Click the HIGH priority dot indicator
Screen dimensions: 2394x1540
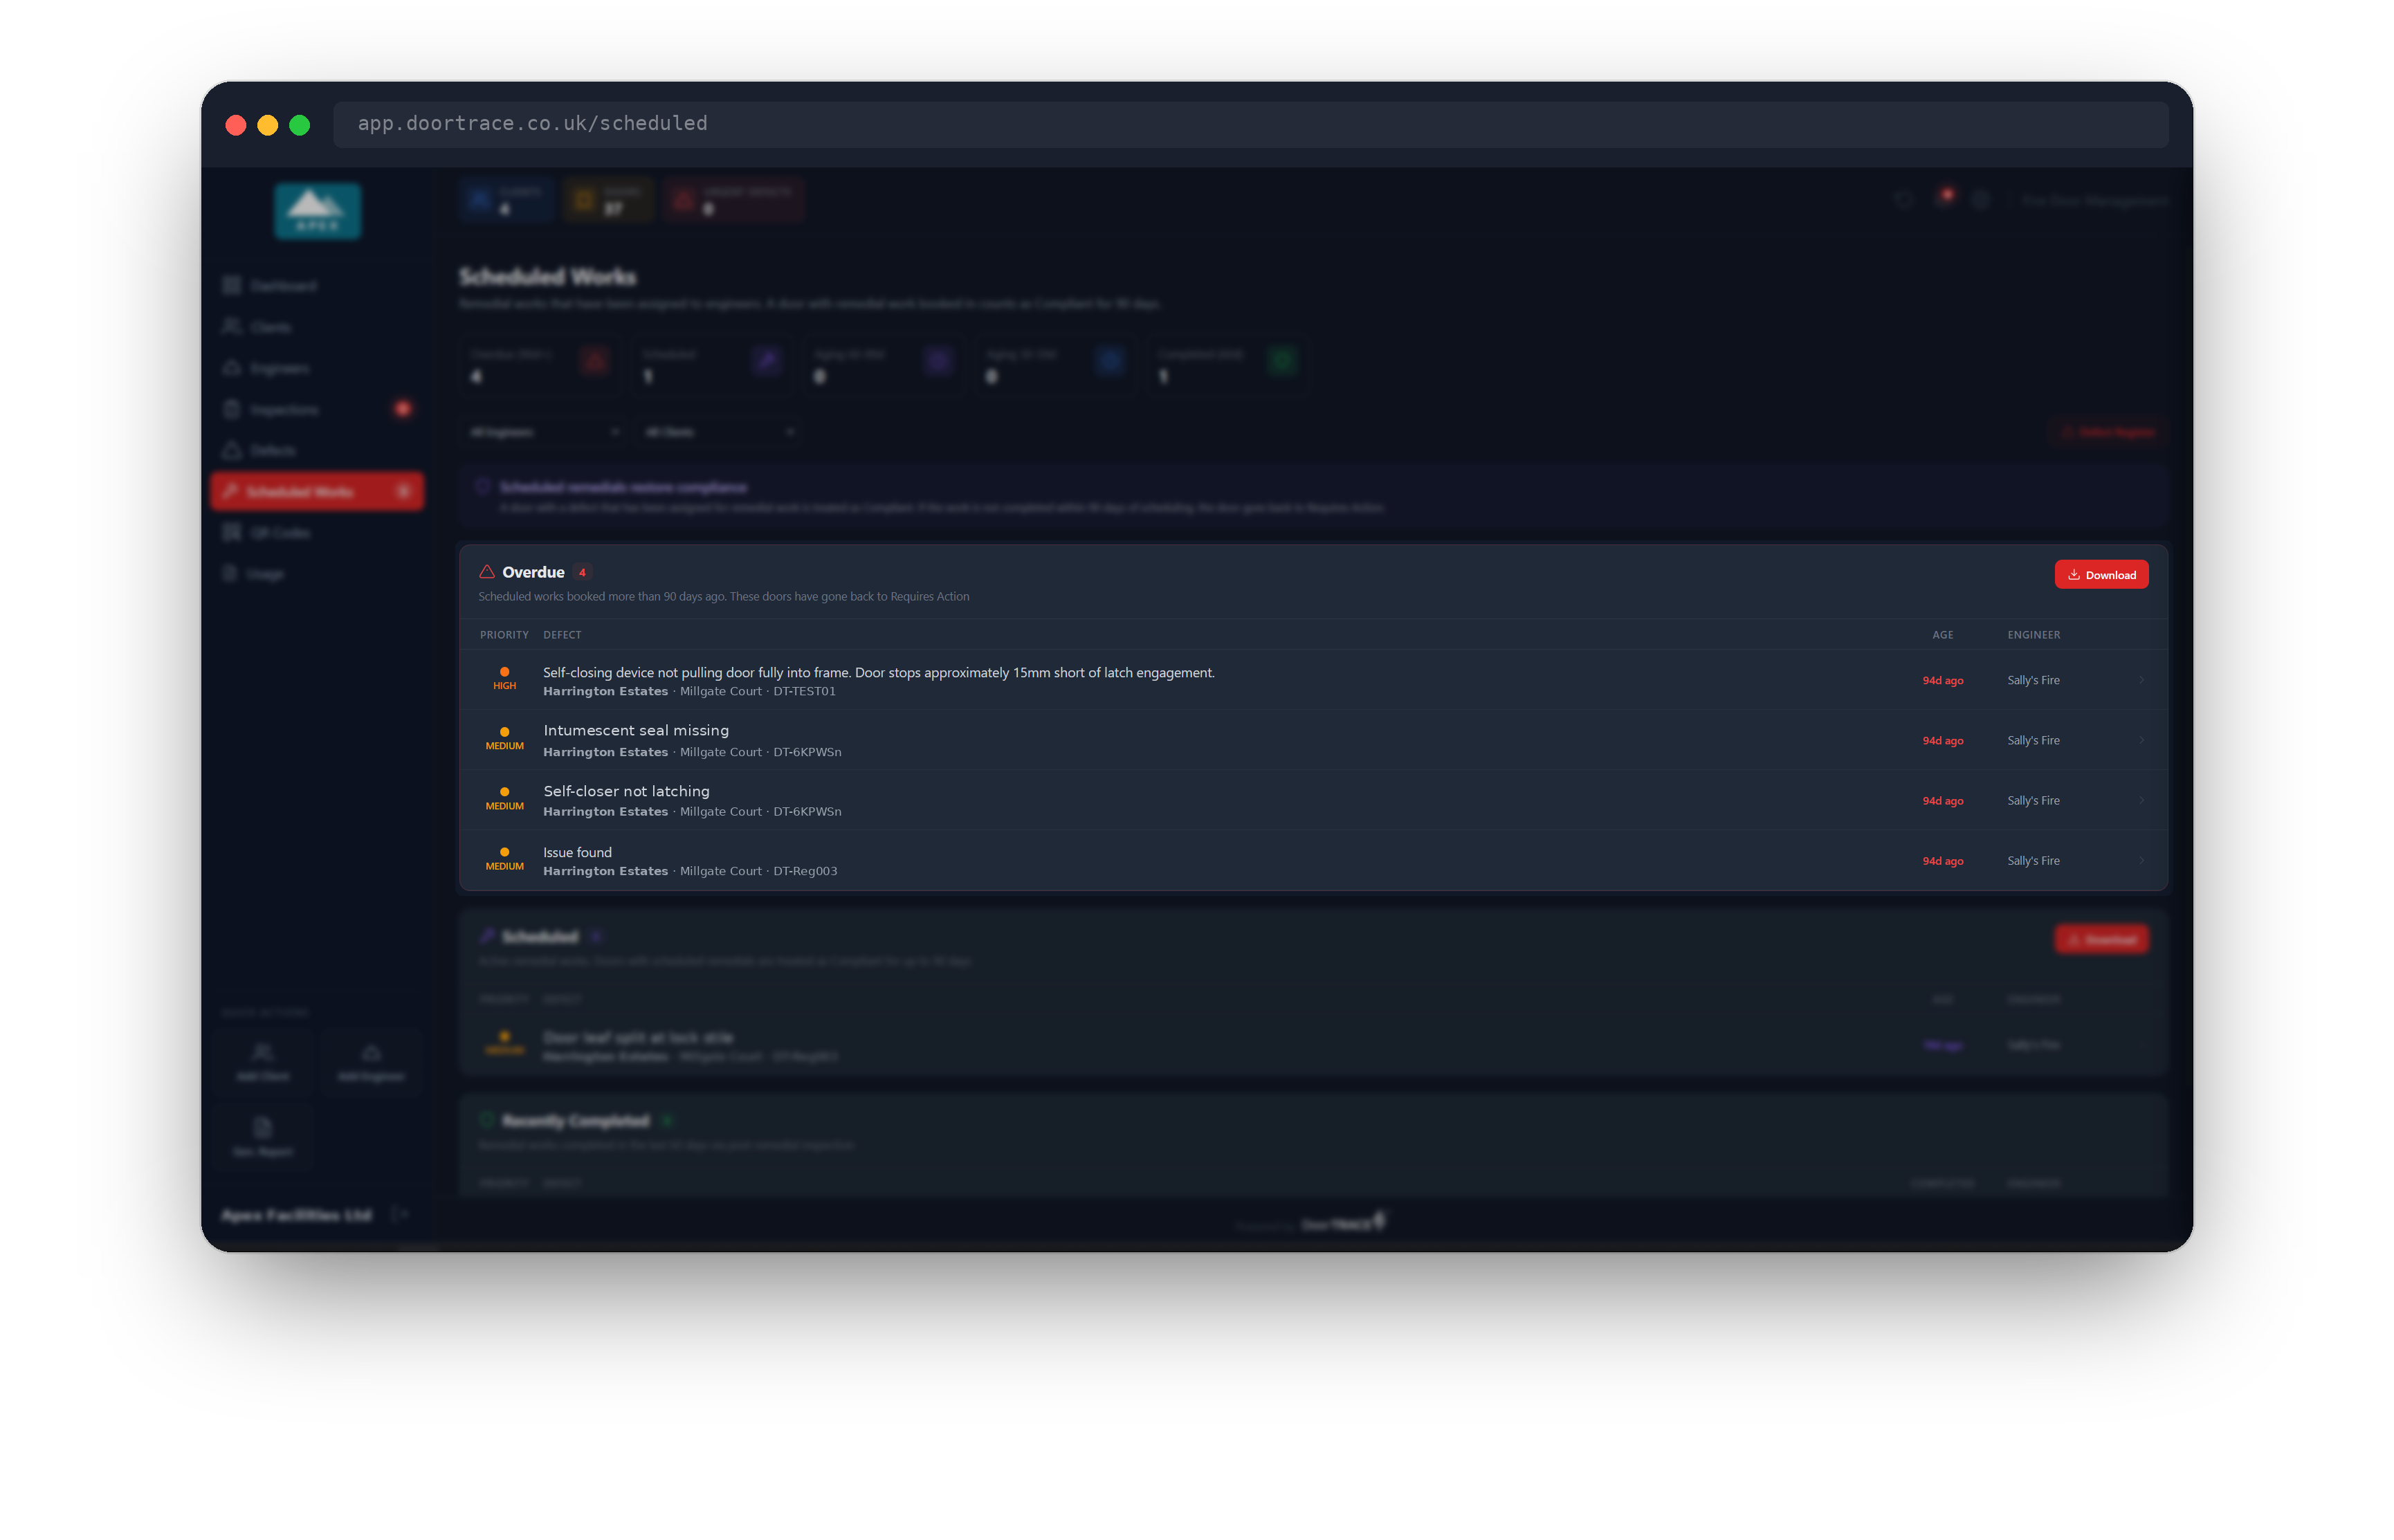coord(505,672)
